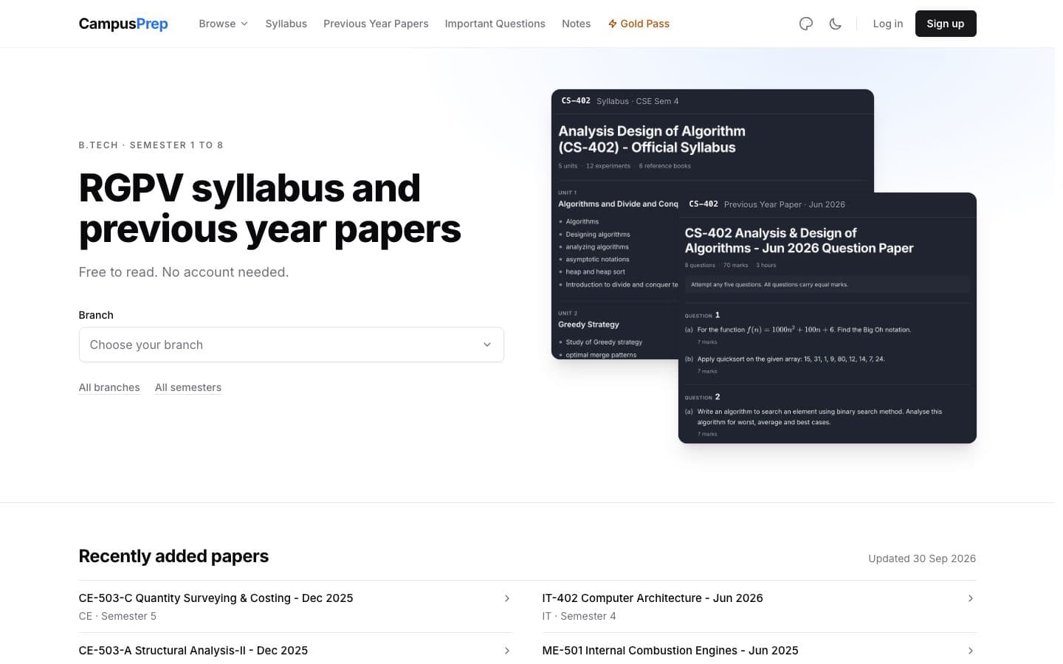Open Important Questions page

495,24
